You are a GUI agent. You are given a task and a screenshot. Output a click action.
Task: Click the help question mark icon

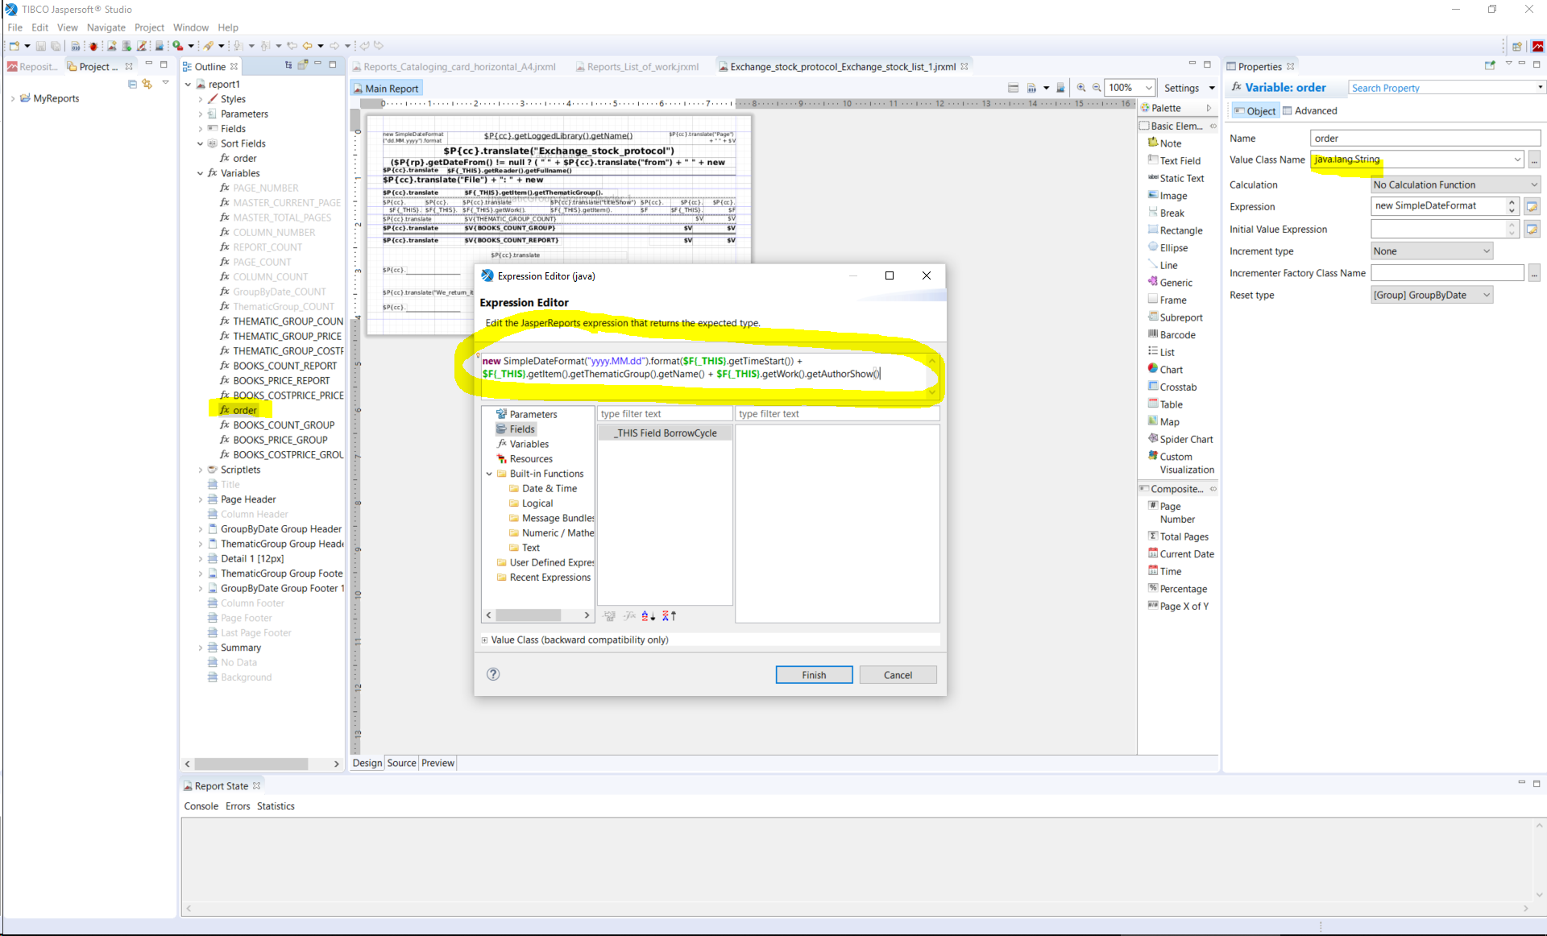493,674
